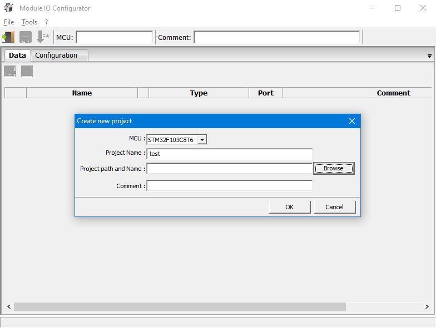Click the grayed save icon in toolbar
Viewport: 436px width, 328px height.
click(x=26, y=37)
